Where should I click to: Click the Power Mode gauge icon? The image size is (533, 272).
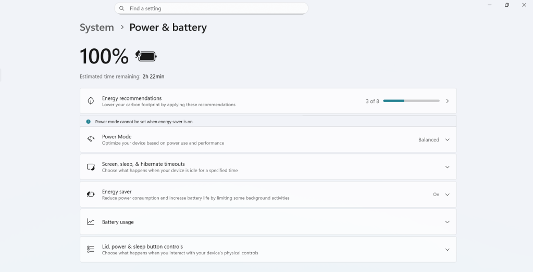(x=91, y=139)
